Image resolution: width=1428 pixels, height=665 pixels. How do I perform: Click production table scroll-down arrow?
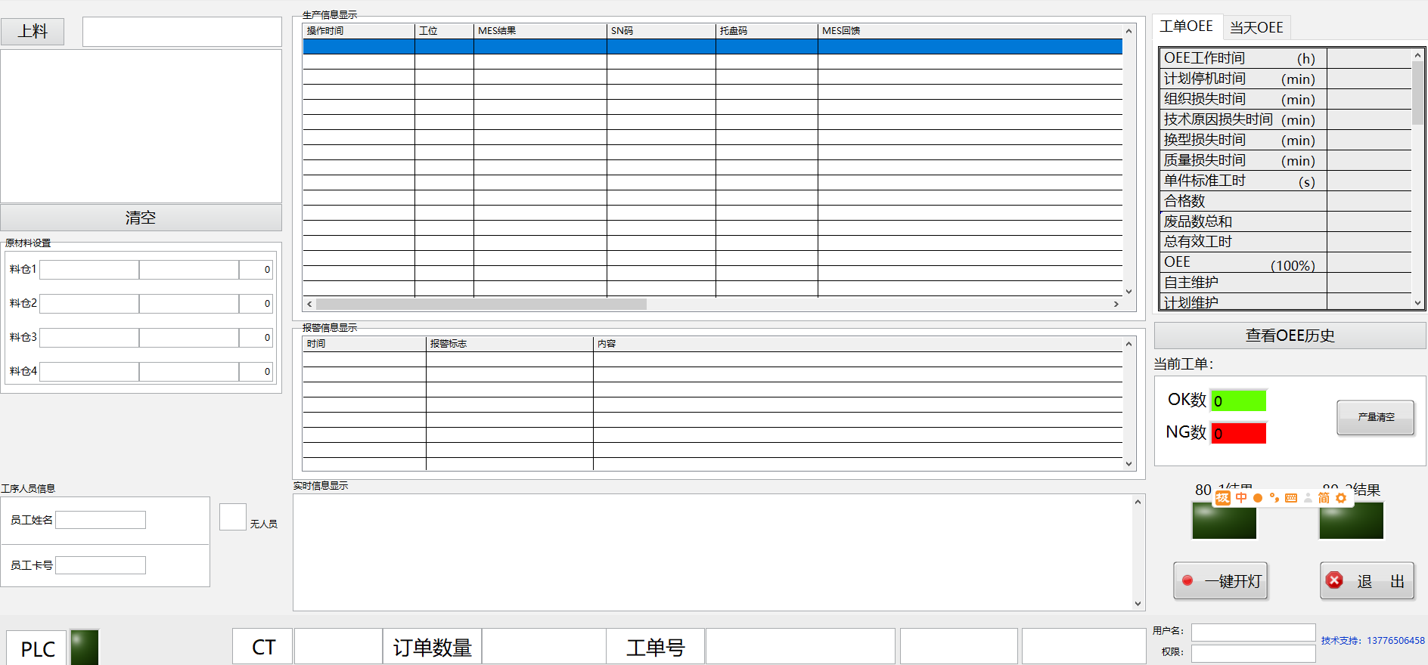coord(1128,291)
